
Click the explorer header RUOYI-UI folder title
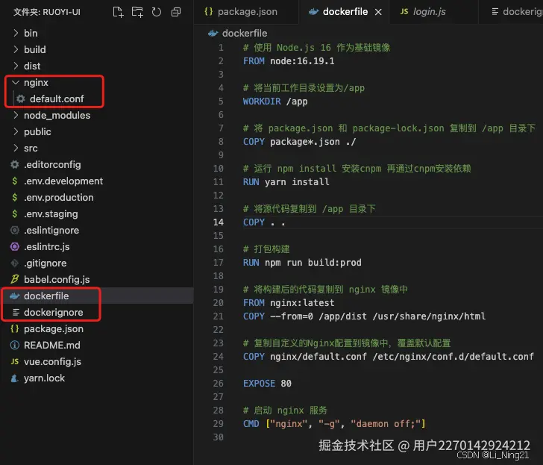[47, 12]
